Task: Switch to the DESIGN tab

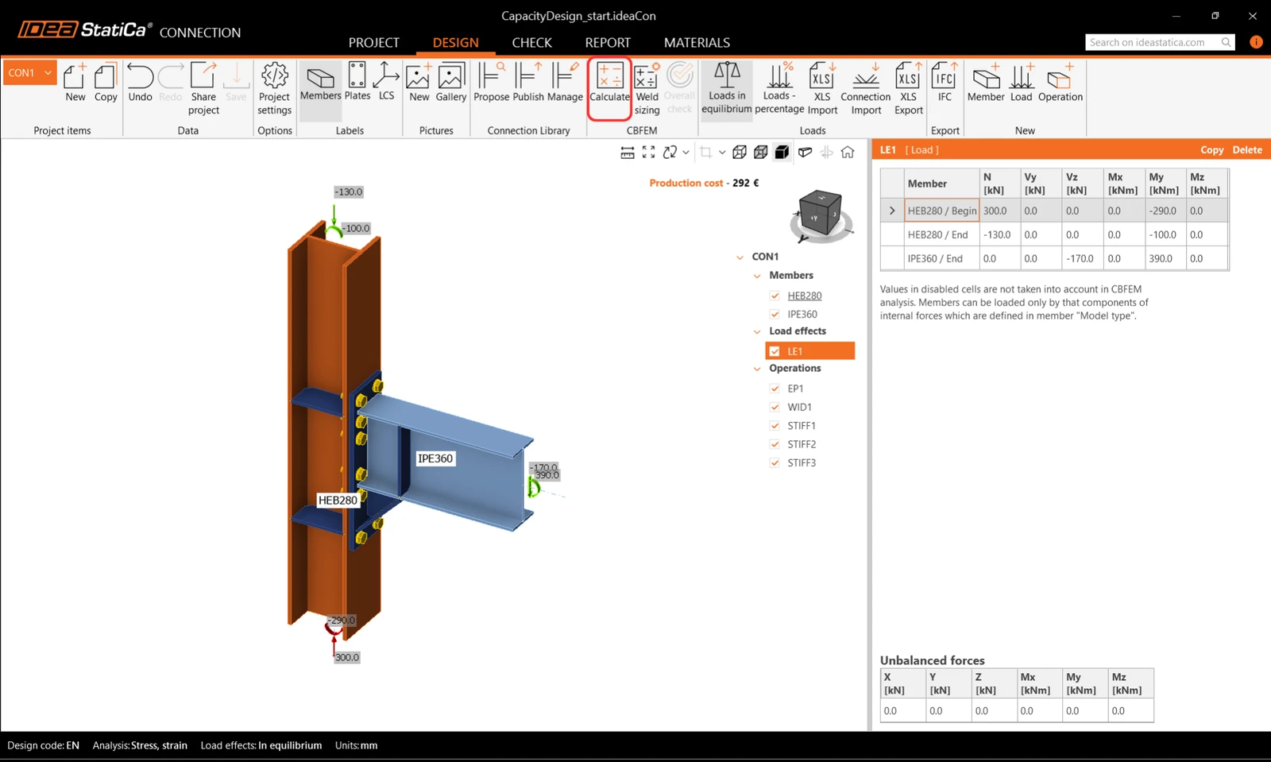Action: pyautogui.click(x=455, y=42)
